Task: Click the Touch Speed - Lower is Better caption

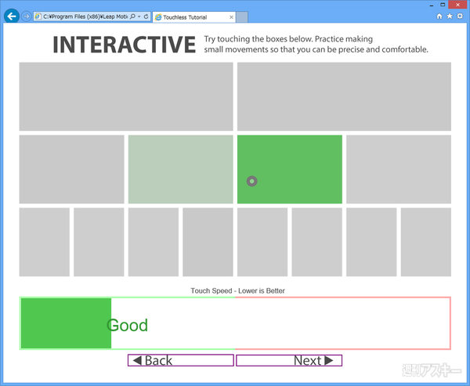Action: point(237,290)
